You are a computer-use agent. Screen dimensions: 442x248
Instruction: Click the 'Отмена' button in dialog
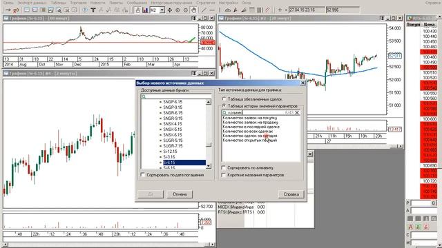tap(180, 194)
